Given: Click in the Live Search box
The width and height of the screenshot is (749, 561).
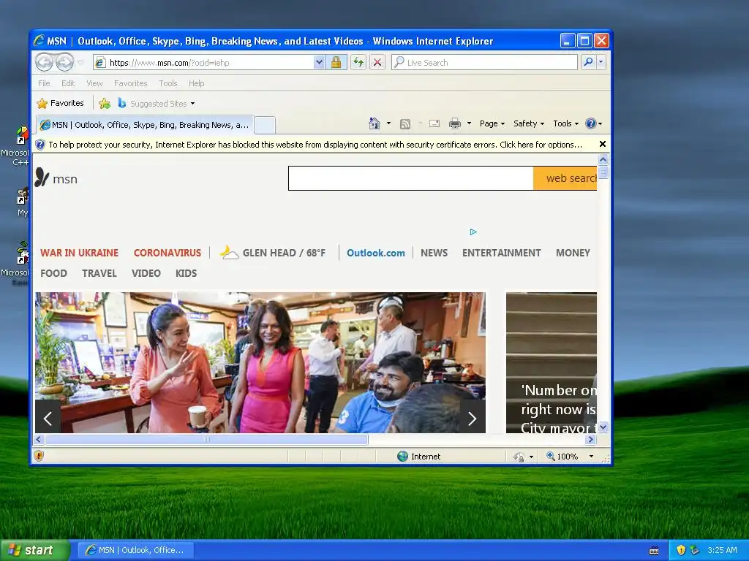Looking at the screenshot, I should click(484, 63).
